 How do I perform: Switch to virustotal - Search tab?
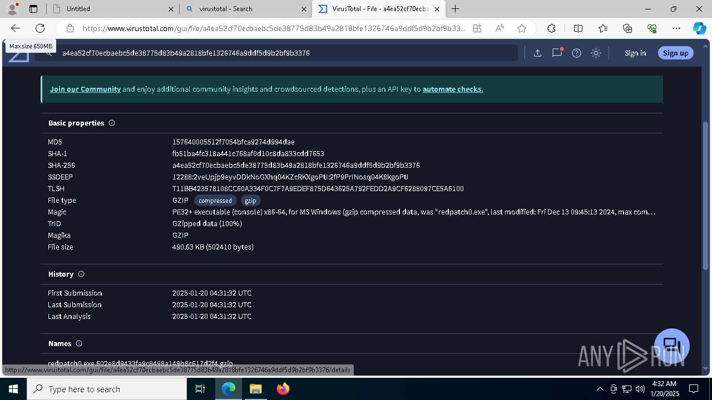245,9
